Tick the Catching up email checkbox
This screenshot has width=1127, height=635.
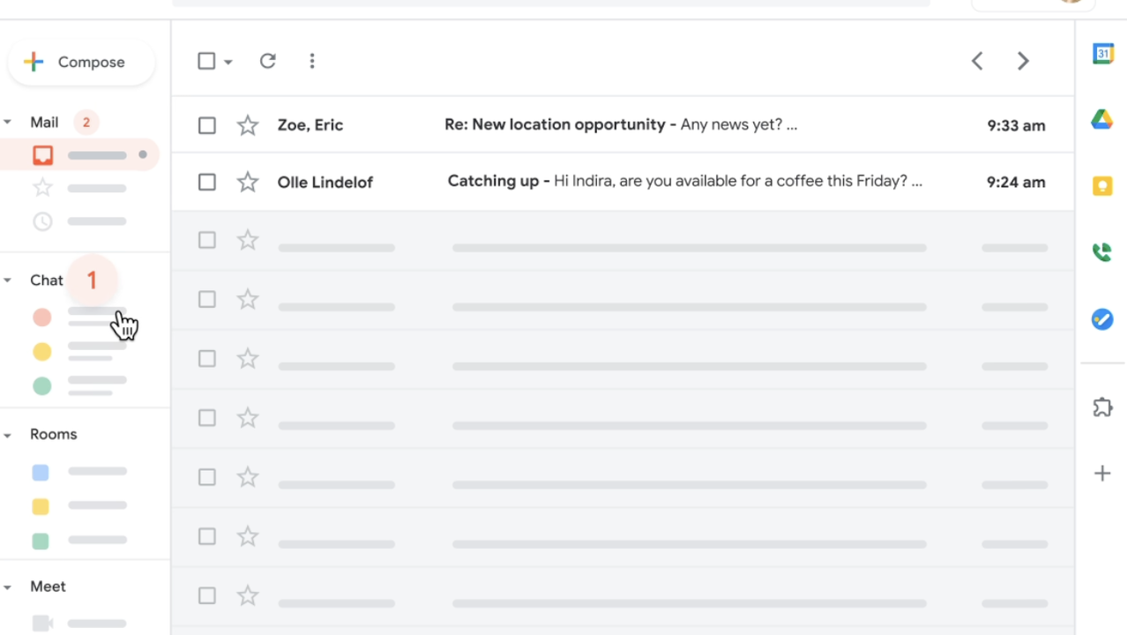(x=207, y=183)
